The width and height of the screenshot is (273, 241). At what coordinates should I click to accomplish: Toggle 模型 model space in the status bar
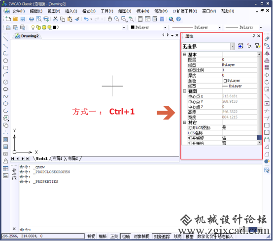coord(189,236)
